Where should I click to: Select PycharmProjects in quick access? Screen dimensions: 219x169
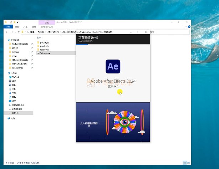tap(19, 43)
